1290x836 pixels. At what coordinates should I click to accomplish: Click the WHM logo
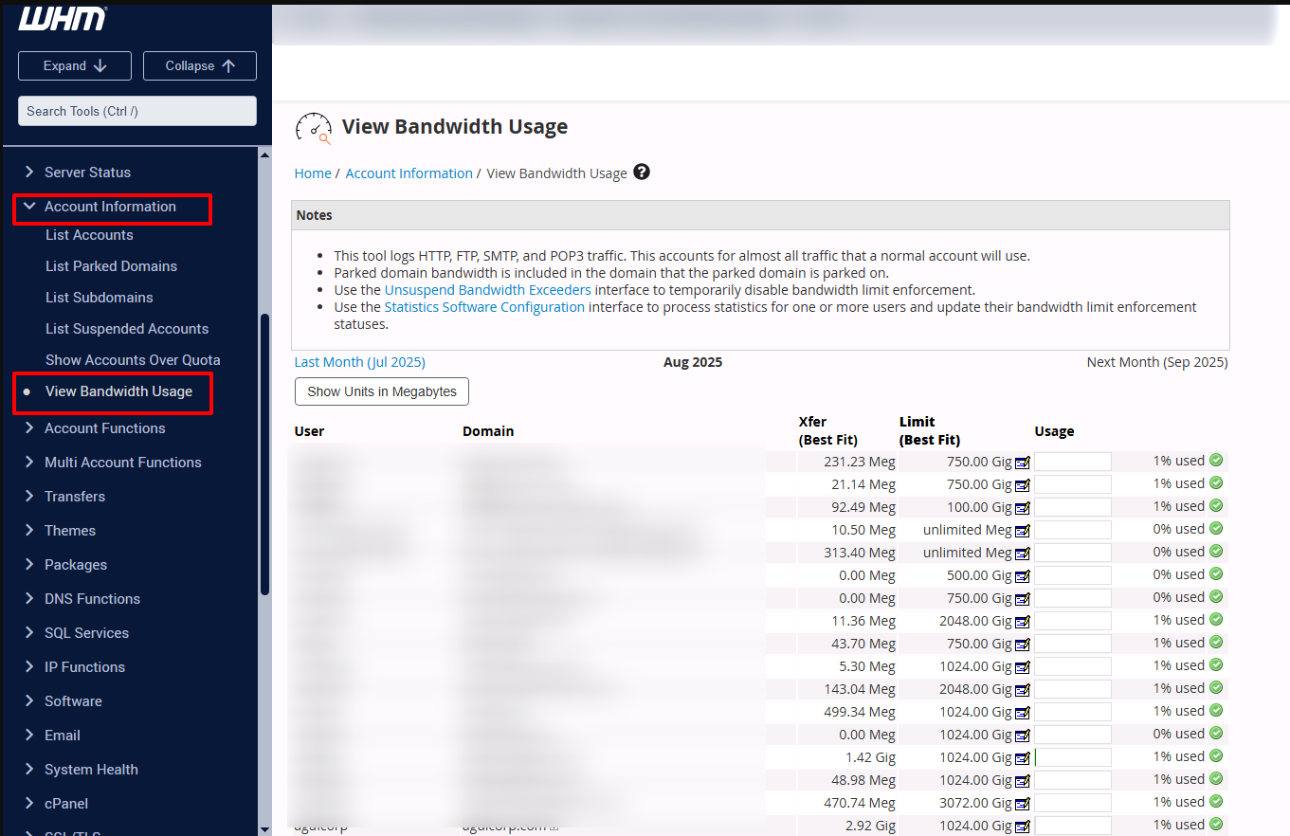click(63, 18)
